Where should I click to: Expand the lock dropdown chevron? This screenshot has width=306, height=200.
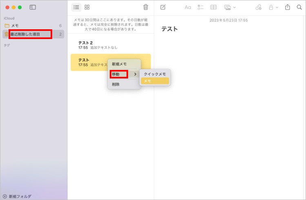[x=277, y=7]
